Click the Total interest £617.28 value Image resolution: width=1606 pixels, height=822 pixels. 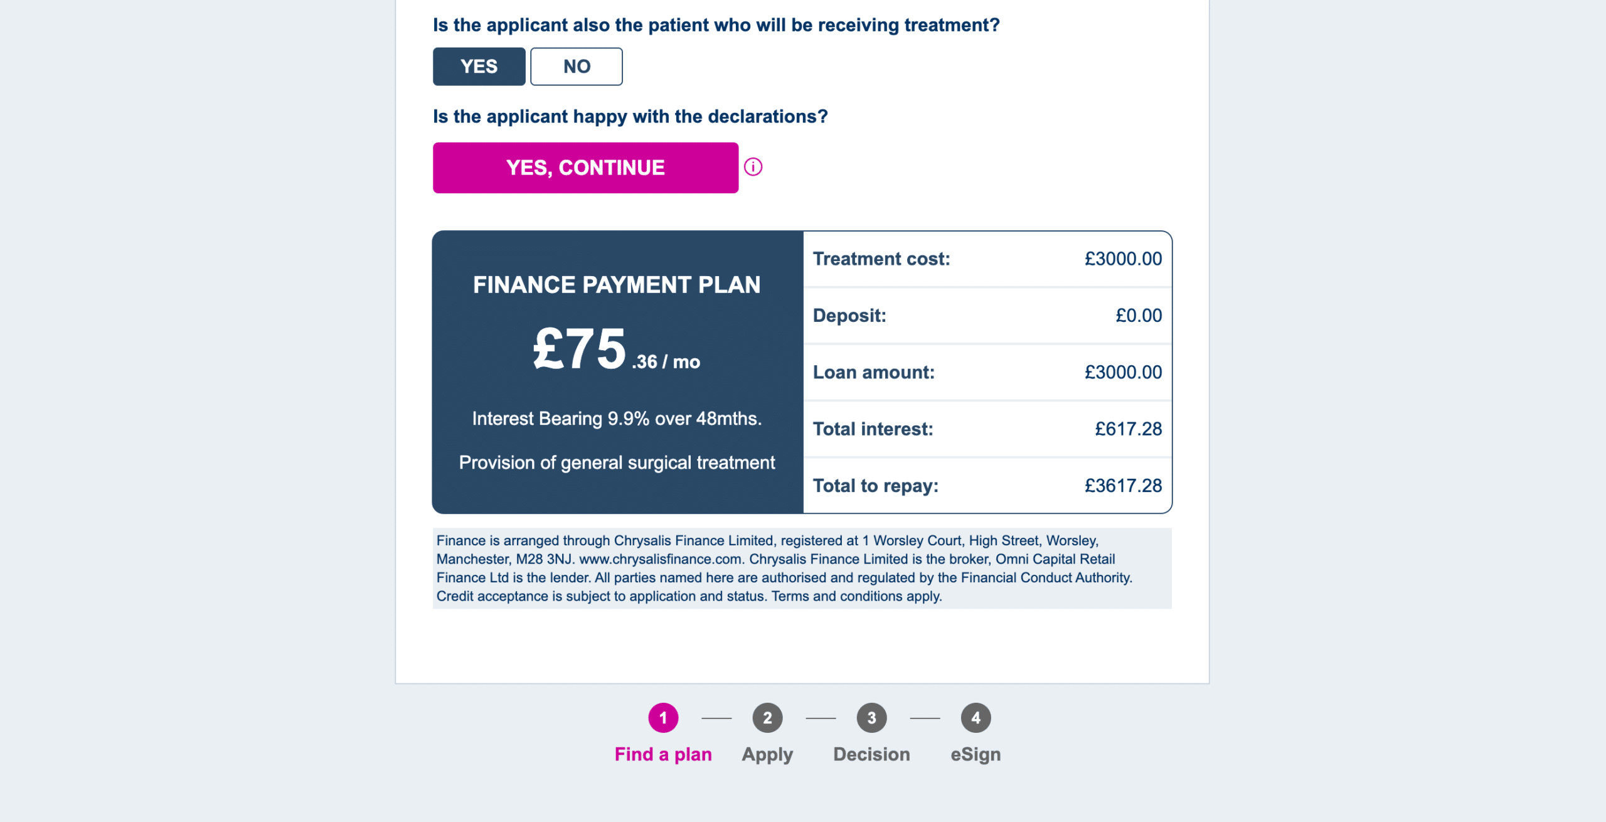point(1128,429)
